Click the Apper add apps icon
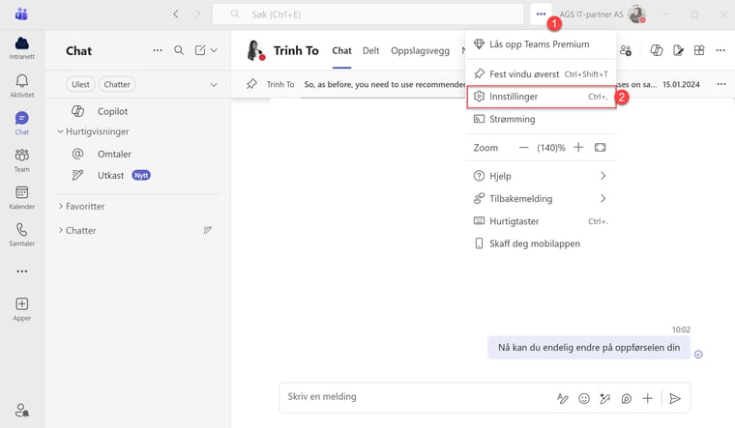This screenshot has width=735, height=428. [21, 308]
